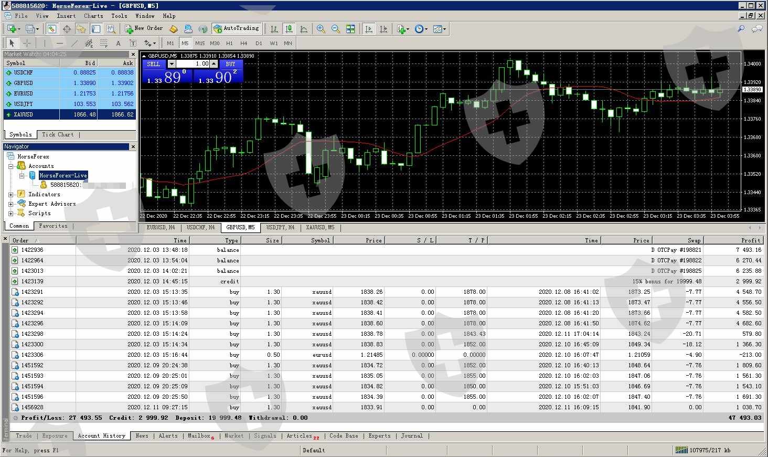
Task: Draw a horizontal line on chart
Action: coord(60,43)
